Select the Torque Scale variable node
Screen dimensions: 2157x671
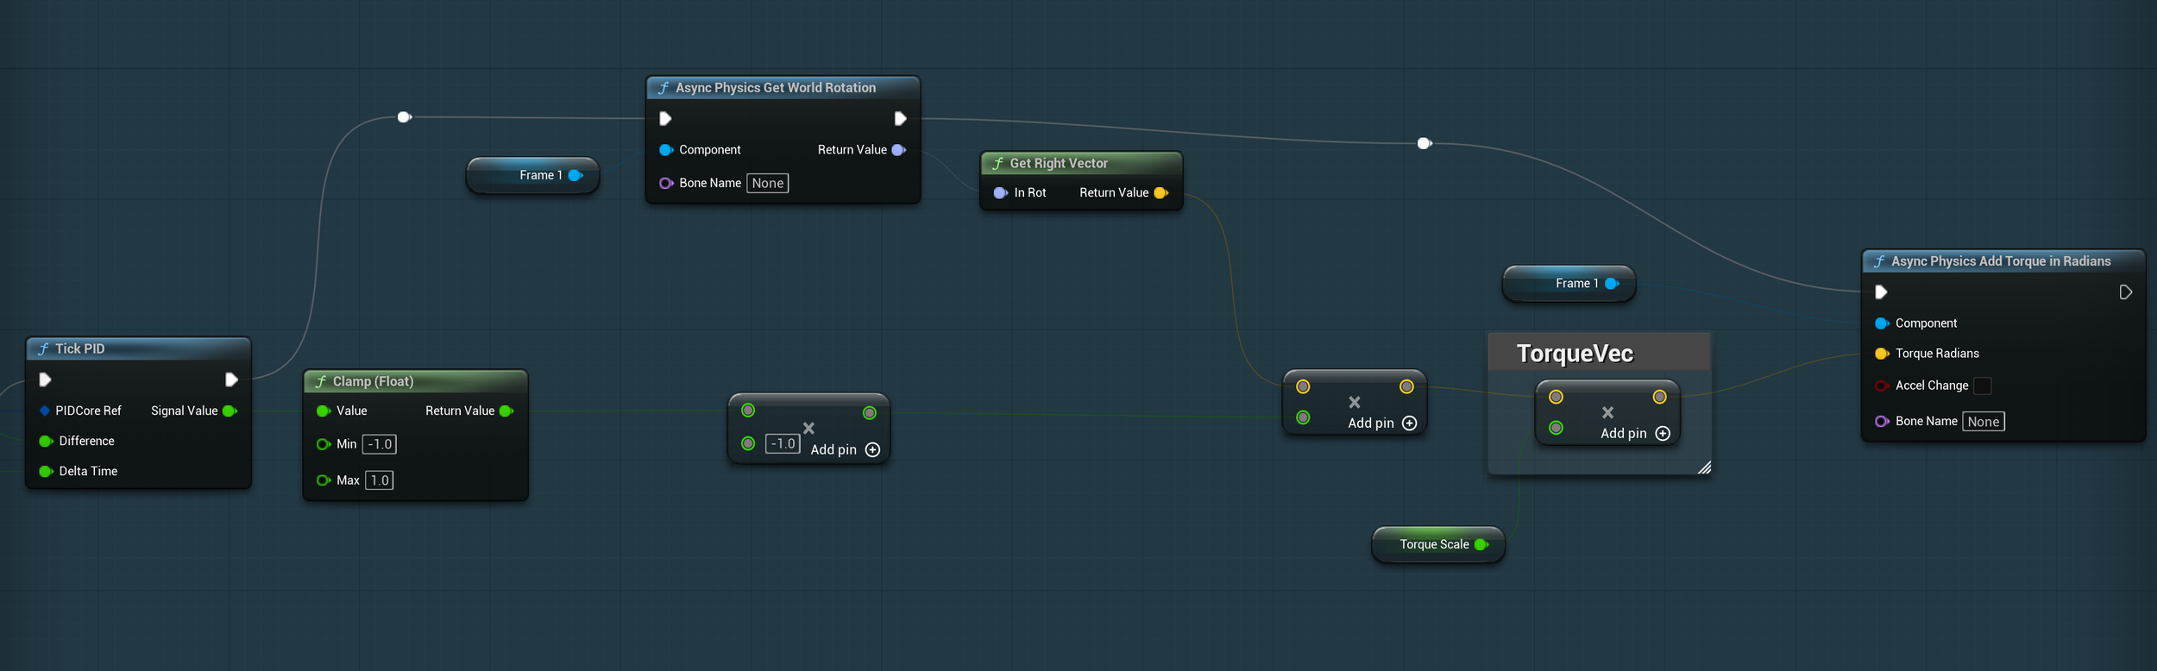coord(1438,544)
